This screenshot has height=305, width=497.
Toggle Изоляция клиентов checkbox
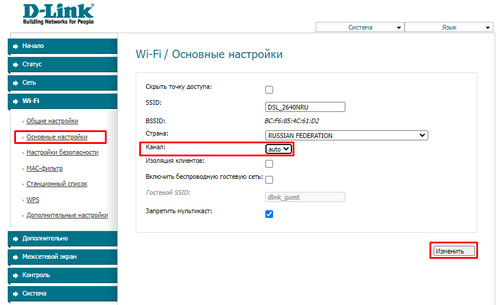pyautogui.click(x=269, y=164)
